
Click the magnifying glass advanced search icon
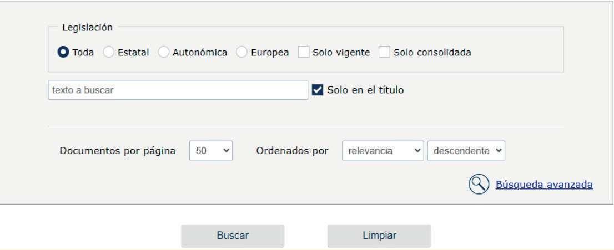[x=479, y=184]
